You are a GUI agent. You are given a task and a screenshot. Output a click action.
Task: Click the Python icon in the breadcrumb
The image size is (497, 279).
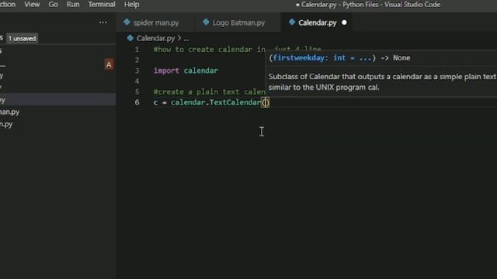tap(130, 38)
